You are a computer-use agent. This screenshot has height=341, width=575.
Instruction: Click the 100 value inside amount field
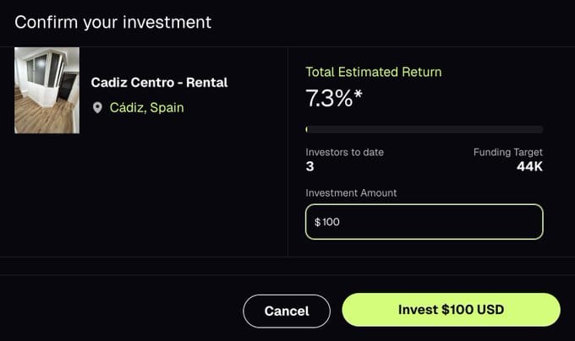point(331,222)
